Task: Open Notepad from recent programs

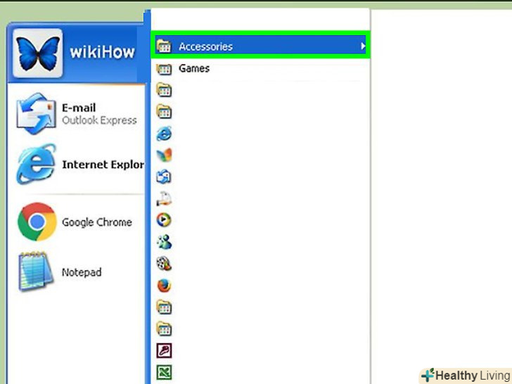Action: tap(60, 271)
